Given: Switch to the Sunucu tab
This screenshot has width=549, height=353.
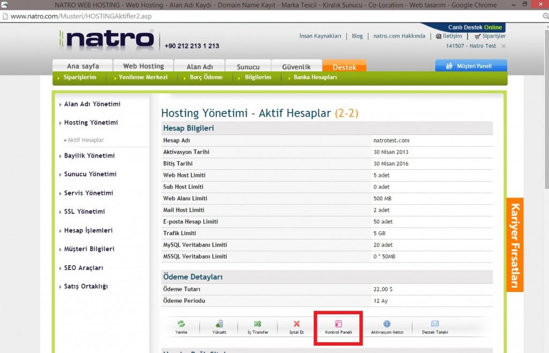Looking at the screenshot, I should 248,66.
